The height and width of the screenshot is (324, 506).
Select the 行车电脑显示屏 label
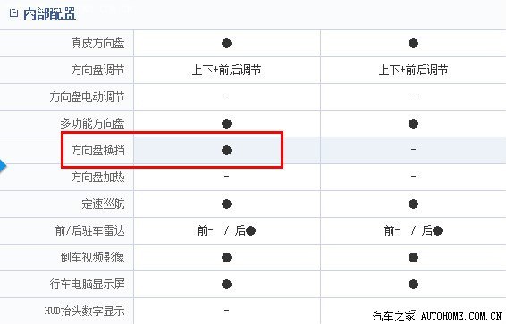(x=87, y=284)
